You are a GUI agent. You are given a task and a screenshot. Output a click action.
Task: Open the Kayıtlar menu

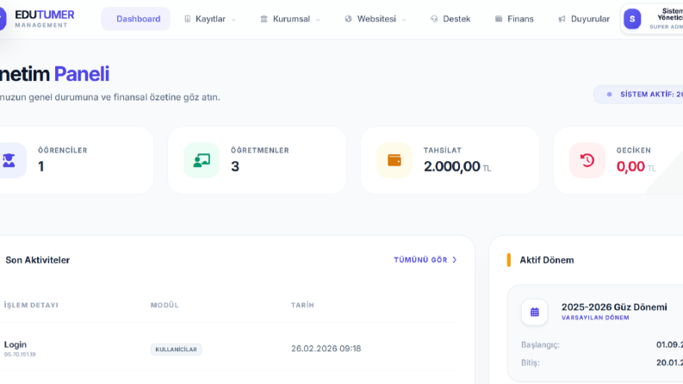pyautogui.click(x=210, y=19)
